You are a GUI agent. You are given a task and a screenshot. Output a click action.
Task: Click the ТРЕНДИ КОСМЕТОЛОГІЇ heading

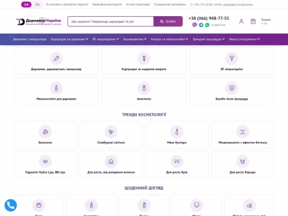click(144, 115)
